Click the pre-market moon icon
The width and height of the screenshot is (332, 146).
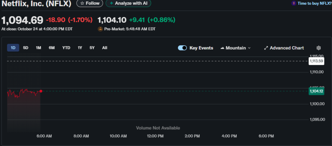(100, 29)
